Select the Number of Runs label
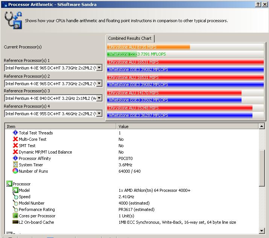 point(33,171)
